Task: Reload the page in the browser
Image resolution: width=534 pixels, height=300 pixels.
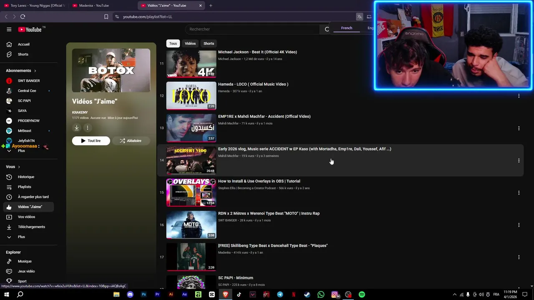Action: [23, 17]
